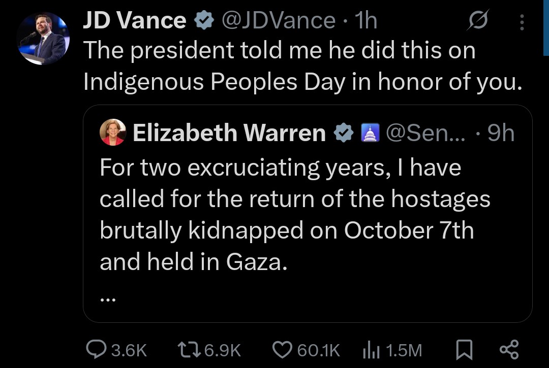
Task: Open the Elizabeth Warren name link
Action: (229, 133)
